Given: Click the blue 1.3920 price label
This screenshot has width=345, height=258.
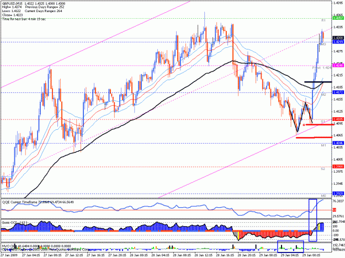Looking at the screenshot, I should [x=338, y=194].
